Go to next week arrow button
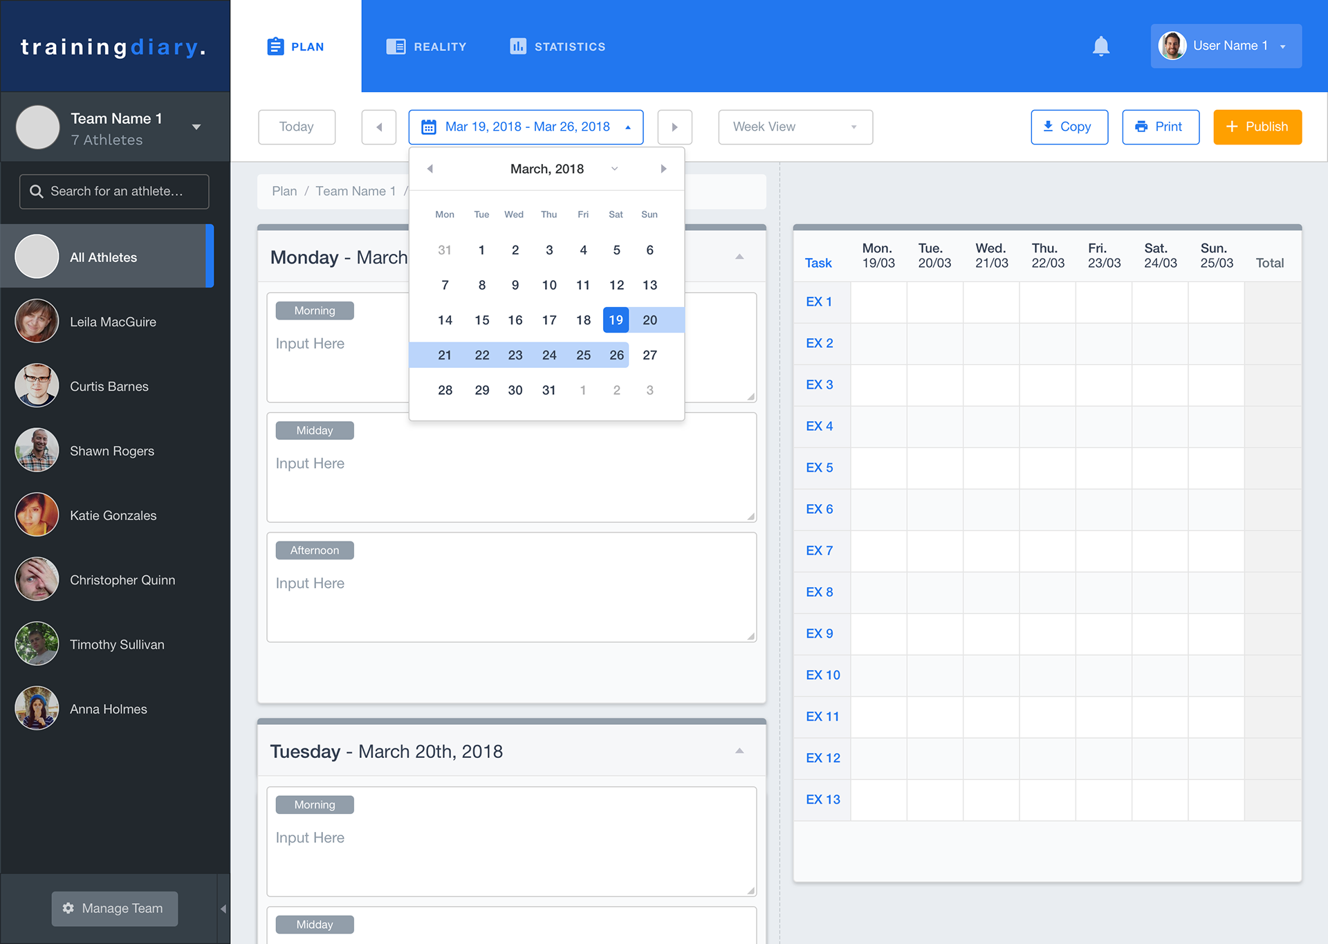The width and height of the screenshot is (1328, 944). (674, 127)
